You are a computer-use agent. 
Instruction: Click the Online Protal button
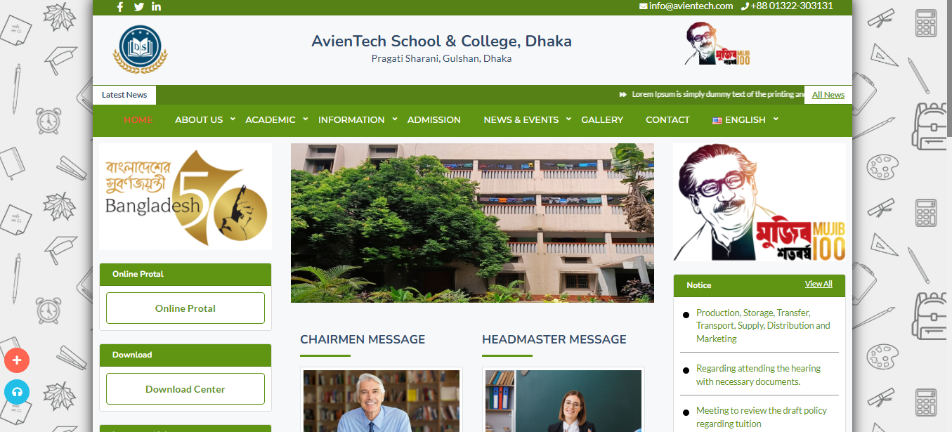pyautogui.click(x=185, y=308)
